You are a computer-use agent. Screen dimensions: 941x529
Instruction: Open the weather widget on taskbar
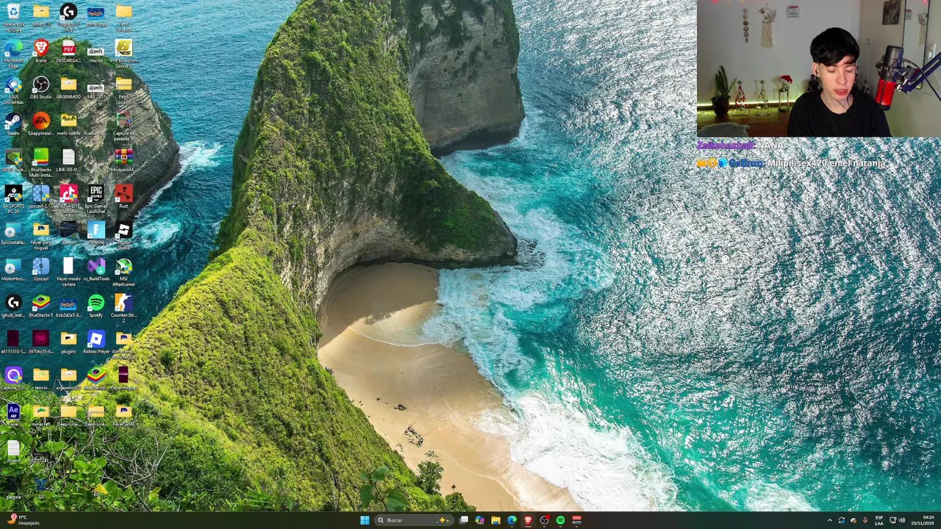22,520
